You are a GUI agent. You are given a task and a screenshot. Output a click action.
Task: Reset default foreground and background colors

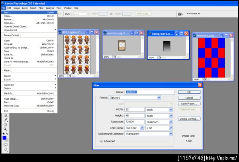[4, 134]
